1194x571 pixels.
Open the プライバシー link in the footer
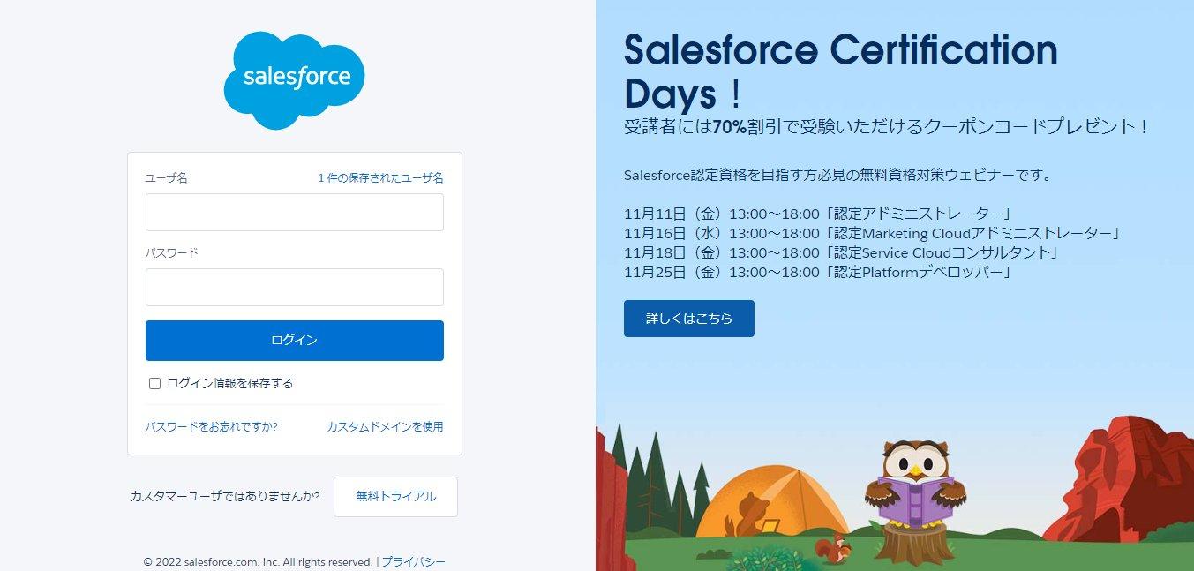[413, 562]
